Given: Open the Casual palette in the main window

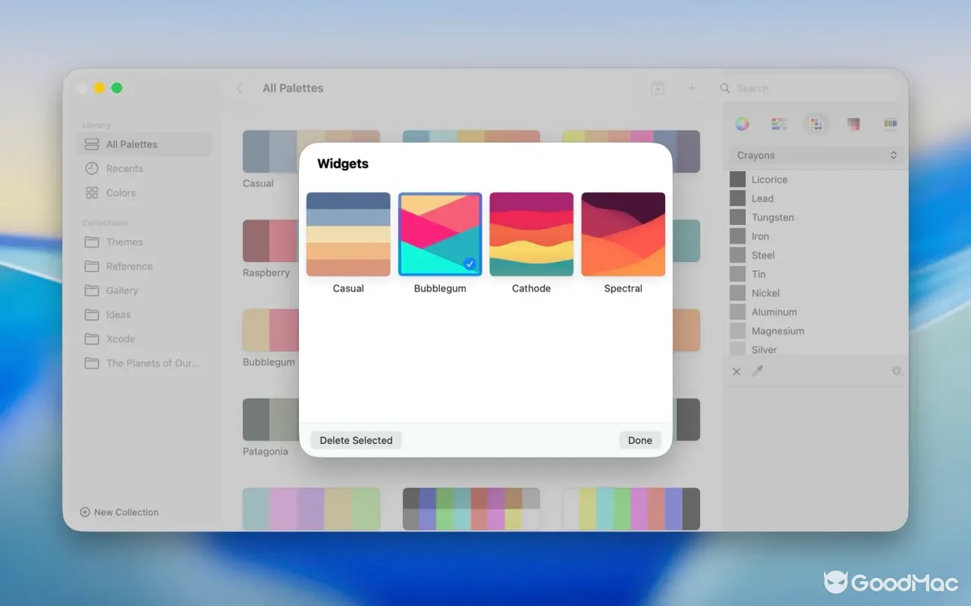Looking at the screenshot, I should (270, 151).
